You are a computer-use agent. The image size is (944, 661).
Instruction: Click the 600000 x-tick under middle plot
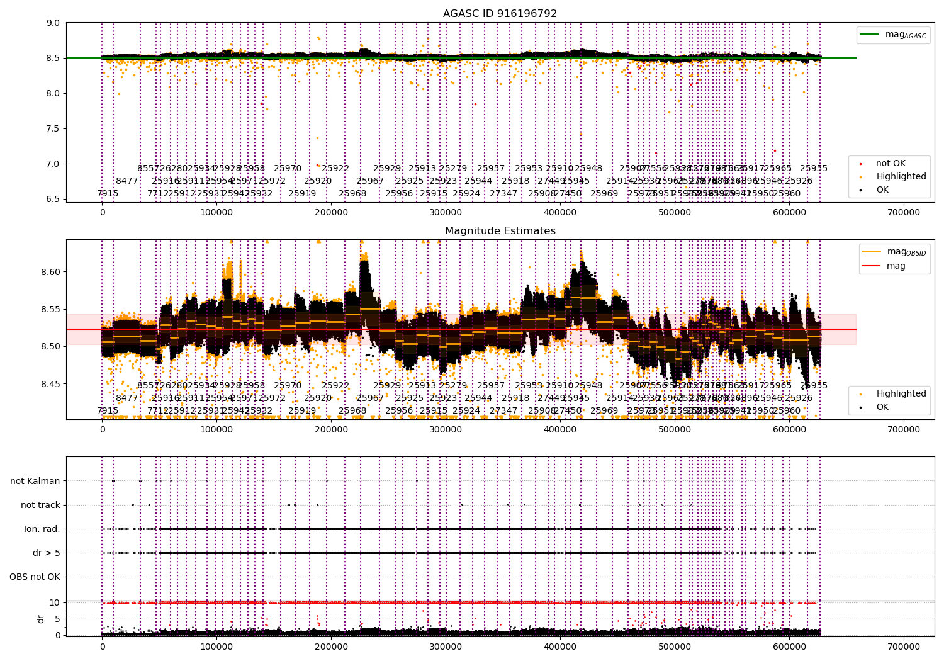789,430
